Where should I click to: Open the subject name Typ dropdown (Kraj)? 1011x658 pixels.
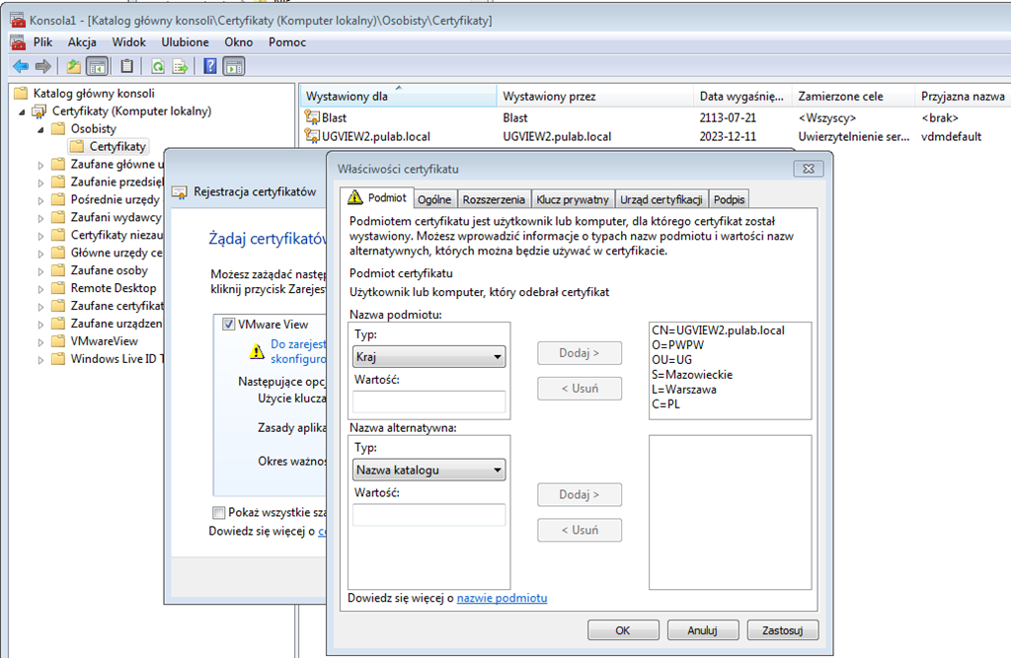tap(428, 356)
